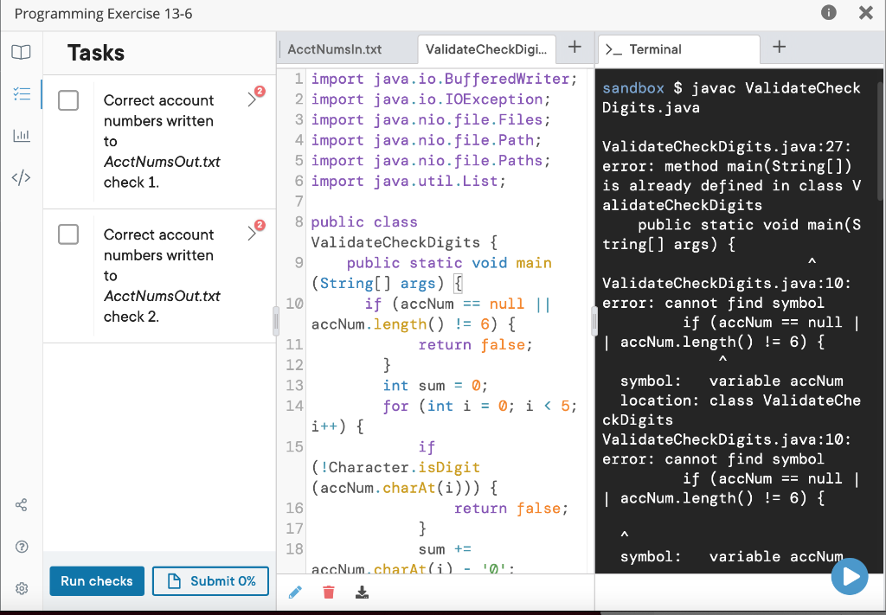886x615 pixels.
Task: Check the first task's checkbox
Action: (68, 100)
